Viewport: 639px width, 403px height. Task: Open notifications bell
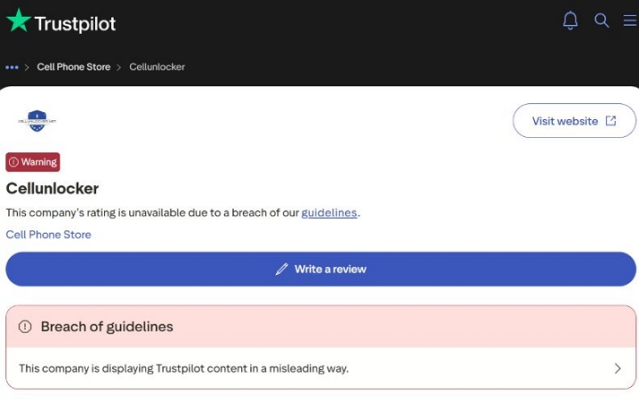[570, 21]
